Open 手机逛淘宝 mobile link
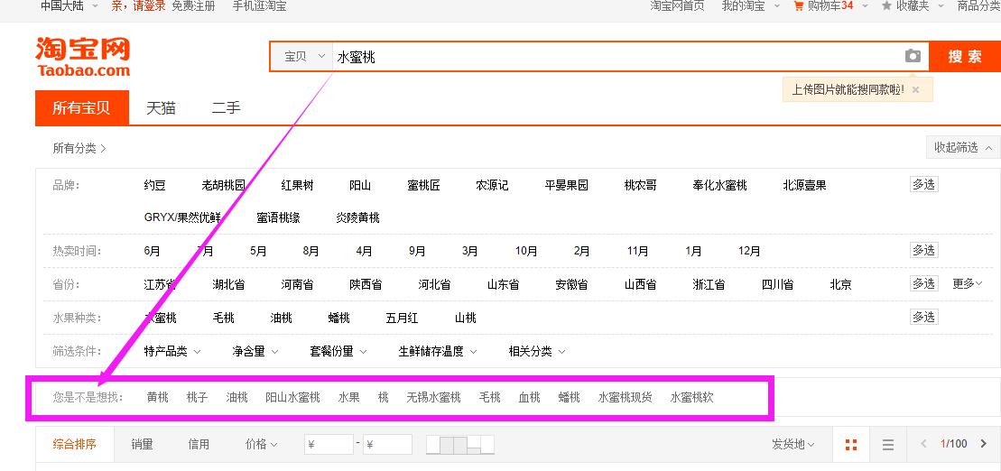The height and width of the screenshot is (471, 1001). tap(259, 5)
